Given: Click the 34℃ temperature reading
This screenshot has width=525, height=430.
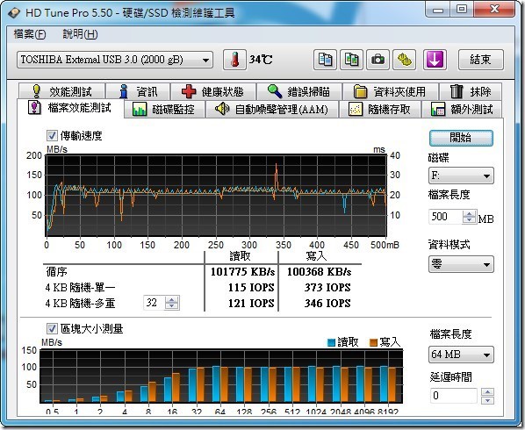Looking at the screenshot, I should coord(261,60).
